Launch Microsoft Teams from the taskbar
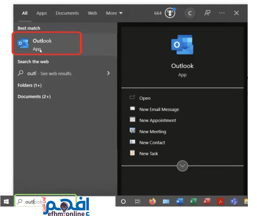The image size is (257, 216). [x=234, y=201]
